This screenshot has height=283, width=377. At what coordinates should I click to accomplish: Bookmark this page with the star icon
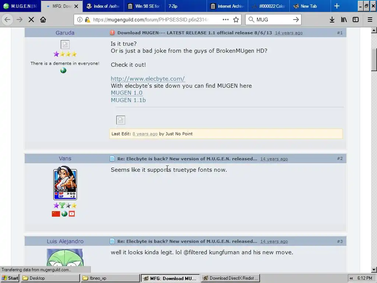[x=236, y=20]
